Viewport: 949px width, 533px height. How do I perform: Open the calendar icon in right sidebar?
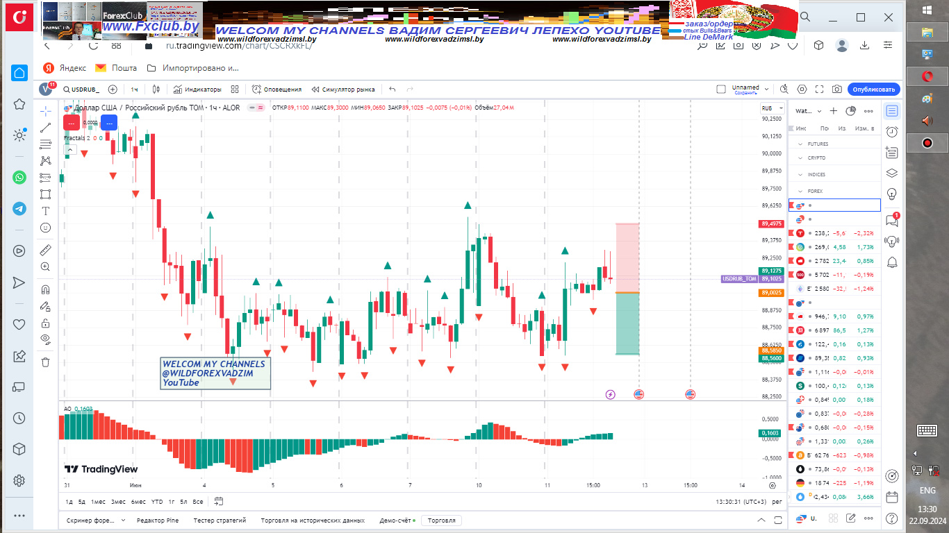(x=892, y=497)
